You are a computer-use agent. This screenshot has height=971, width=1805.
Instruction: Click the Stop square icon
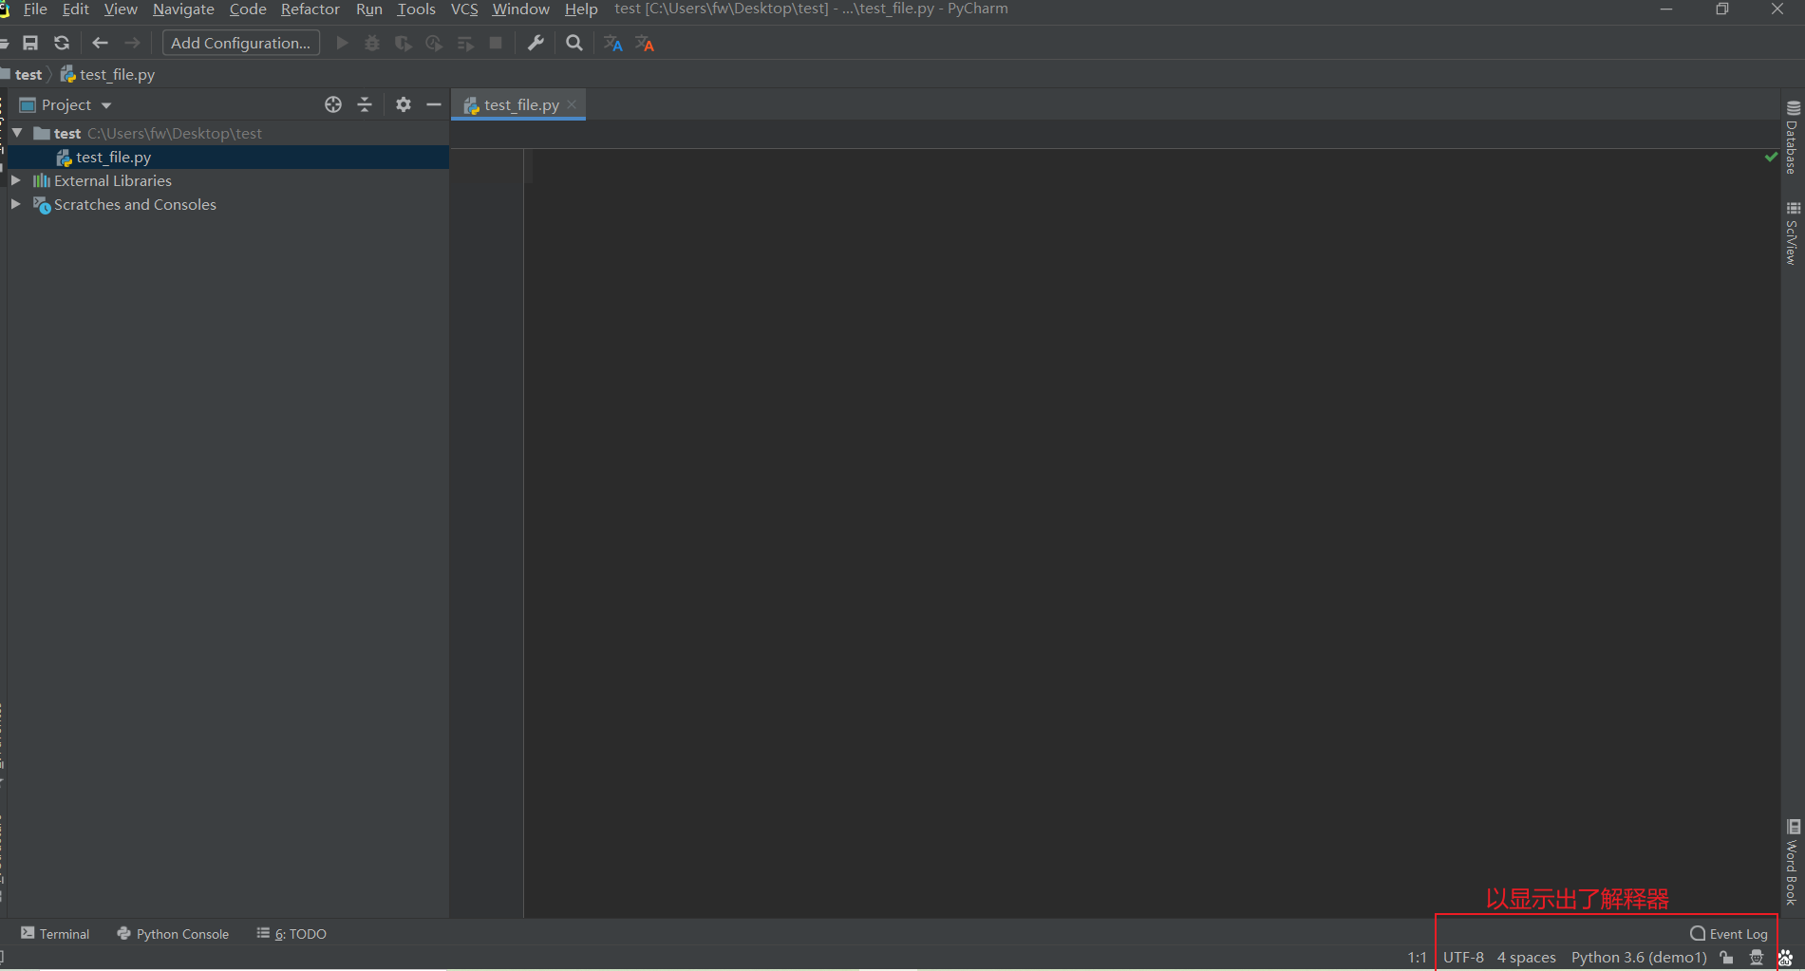pyautogui.click(x=496, y=44)
